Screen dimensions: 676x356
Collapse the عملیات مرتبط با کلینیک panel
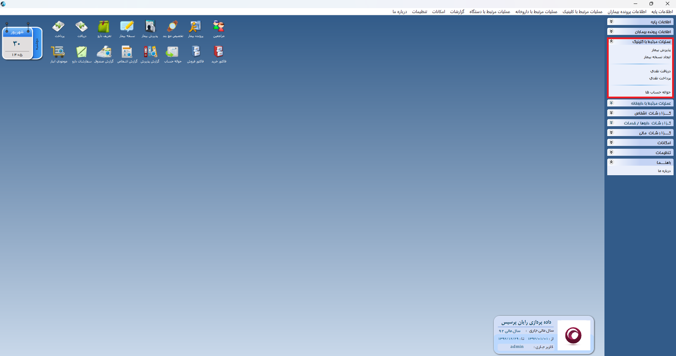640,42
